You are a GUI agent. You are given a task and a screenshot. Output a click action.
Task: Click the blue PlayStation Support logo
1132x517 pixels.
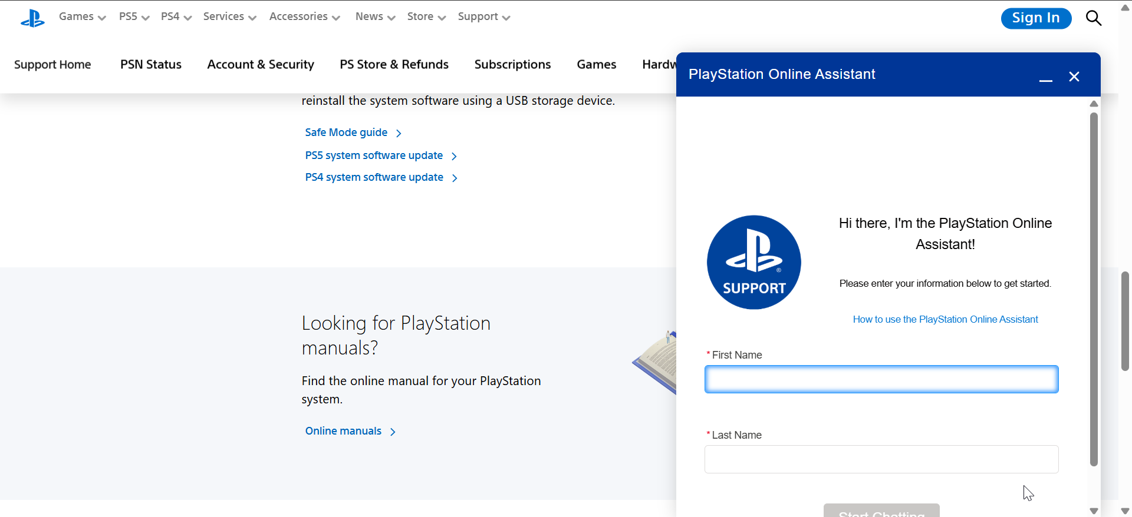pyautogui.click(x=753, y=262)
